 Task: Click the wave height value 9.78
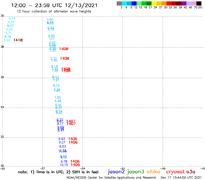click(64, 161)
